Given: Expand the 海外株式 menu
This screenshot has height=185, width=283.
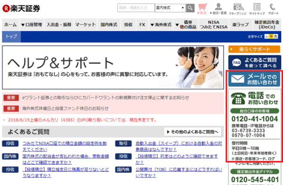Looking at the screenshot, I should (161, 24).
